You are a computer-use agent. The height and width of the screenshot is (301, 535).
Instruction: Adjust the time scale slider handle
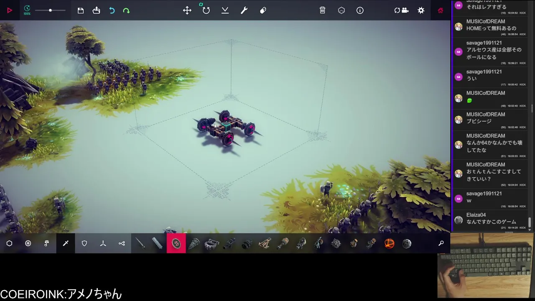(x=50, y=10)
